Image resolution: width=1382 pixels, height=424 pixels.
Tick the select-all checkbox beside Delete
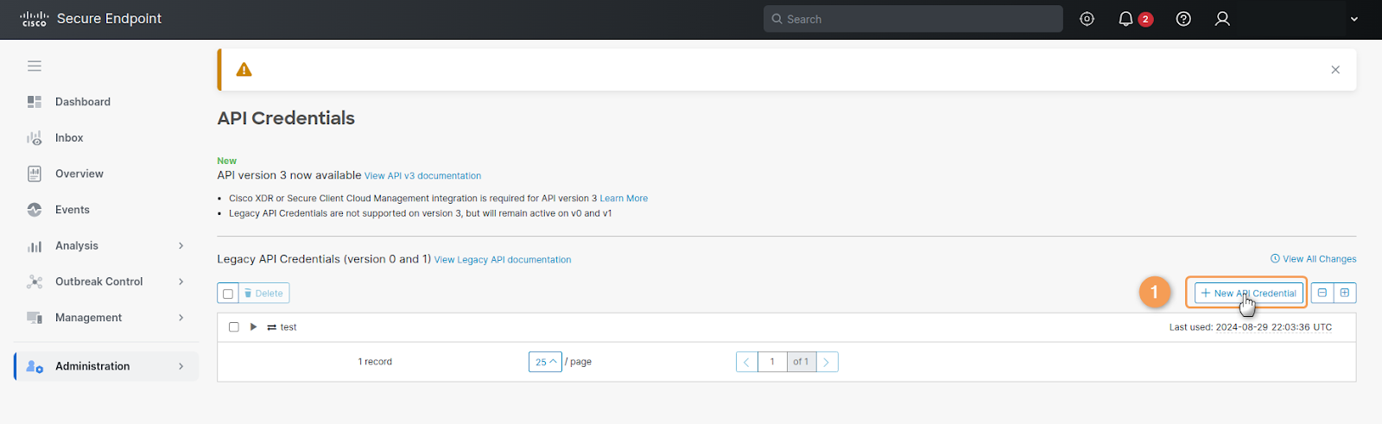click(228, 294)
